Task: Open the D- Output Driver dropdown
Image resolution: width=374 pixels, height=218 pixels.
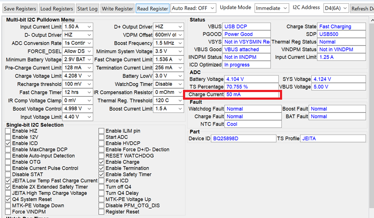Action: click(x=78, y=35)
